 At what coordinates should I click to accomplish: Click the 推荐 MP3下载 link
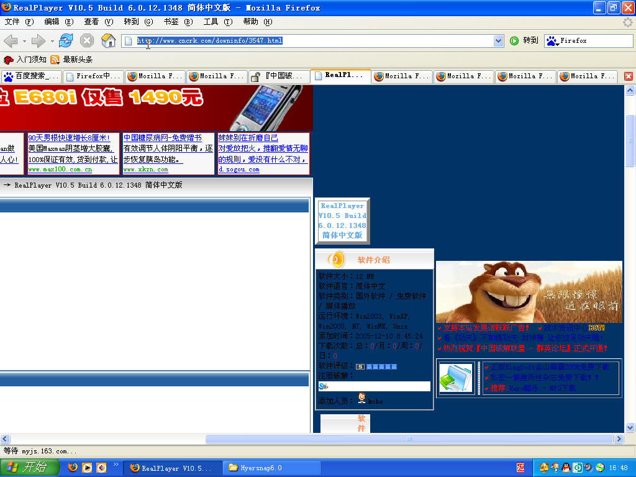pos(533,388)
